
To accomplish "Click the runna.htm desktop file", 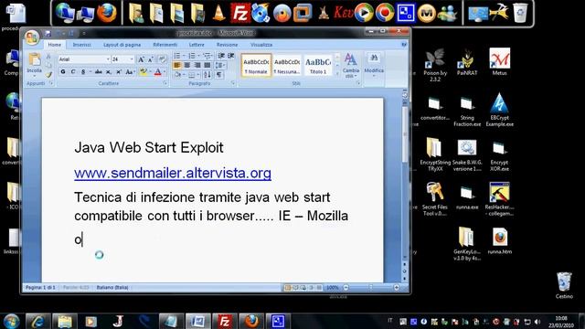I will [x=500, y=241].
